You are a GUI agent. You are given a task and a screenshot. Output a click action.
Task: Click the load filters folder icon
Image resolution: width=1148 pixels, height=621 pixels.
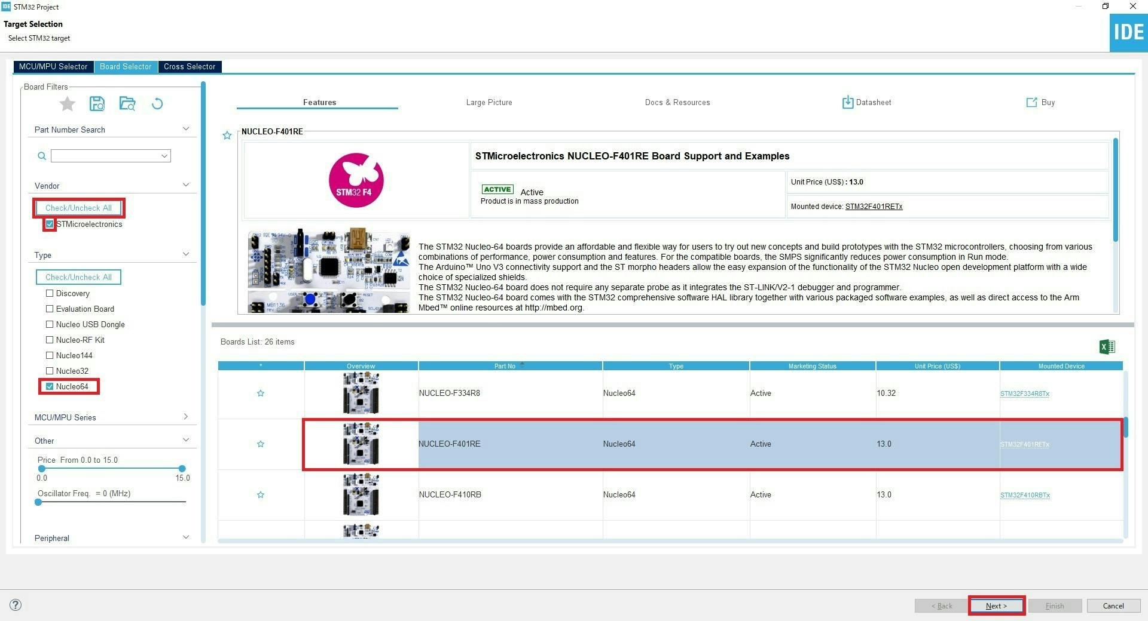click(x=127, y=104)
